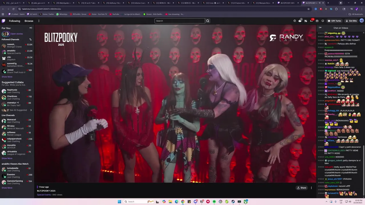
Task: Click the browser address bar URL
Action: pyautogui.click(x=42, y=9)
